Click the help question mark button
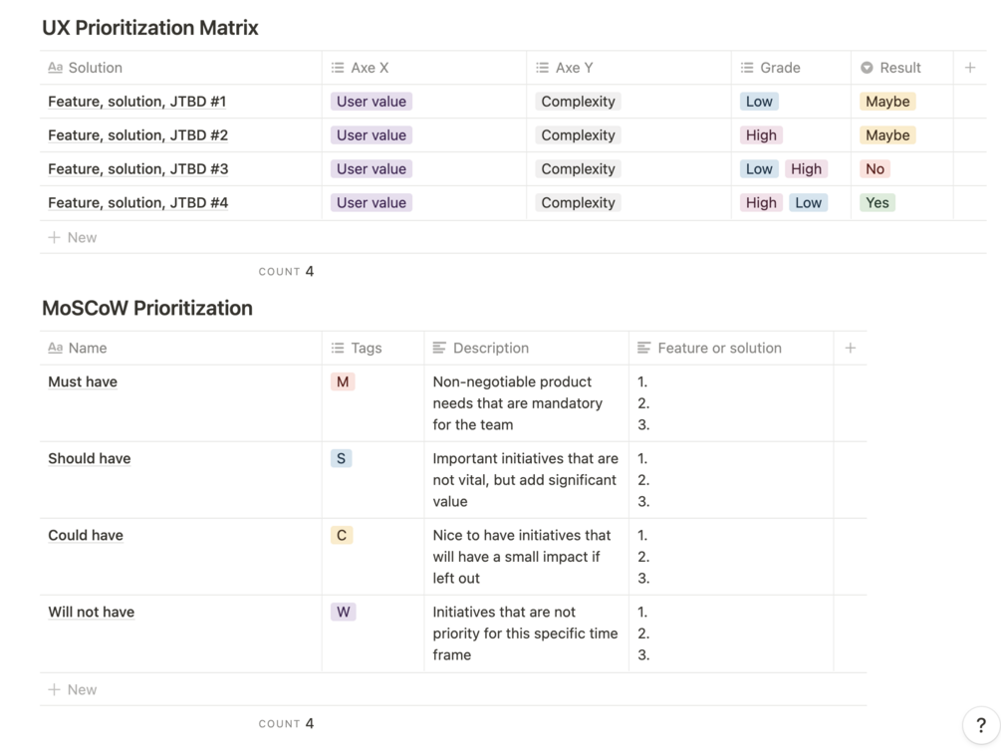The height and width of the screenshot is (753, 1001). click(x=980, y=726)
